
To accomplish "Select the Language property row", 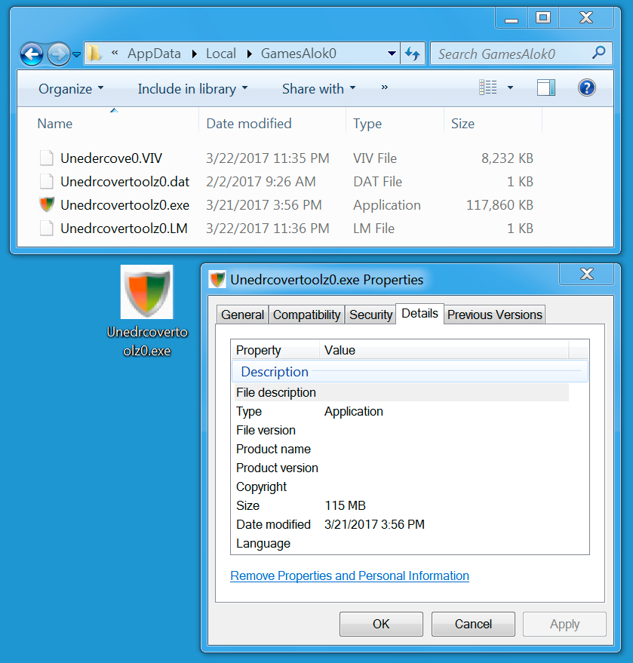I will (x=400, y=543).
